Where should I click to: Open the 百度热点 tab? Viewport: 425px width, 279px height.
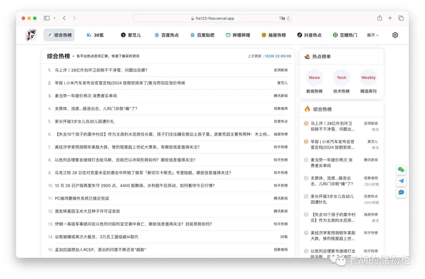tap(166, 35)
